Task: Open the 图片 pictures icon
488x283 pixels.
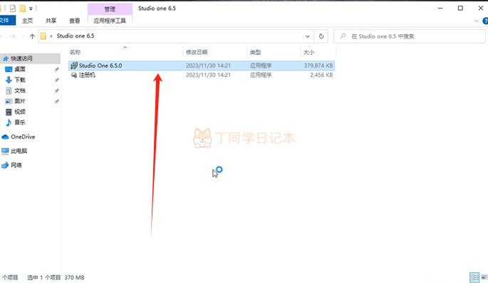Action: pyautogui.click(x=9, y=101)
